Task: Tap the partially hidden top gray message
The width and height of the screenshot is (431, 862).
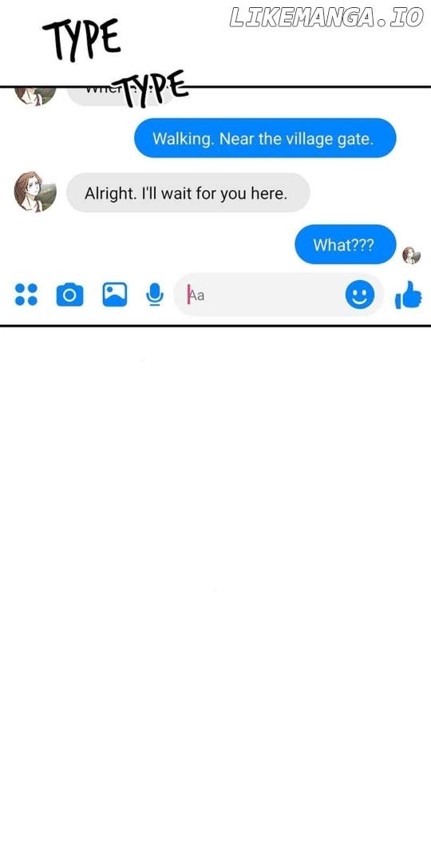Action: (x=121, y=97)
